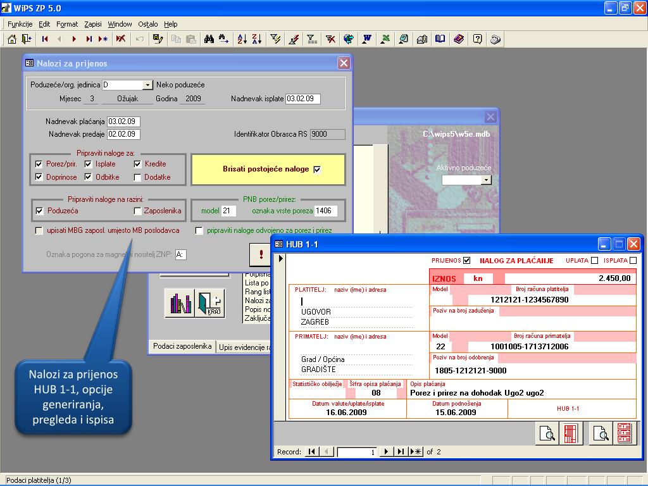Go to first record in HUB 1-1 navigator
Screen dimensions: 648x486
[312, 452]
